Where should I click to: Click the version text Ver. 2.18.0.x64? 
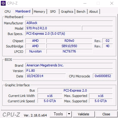pyautogui.click(x=35, y=115)
